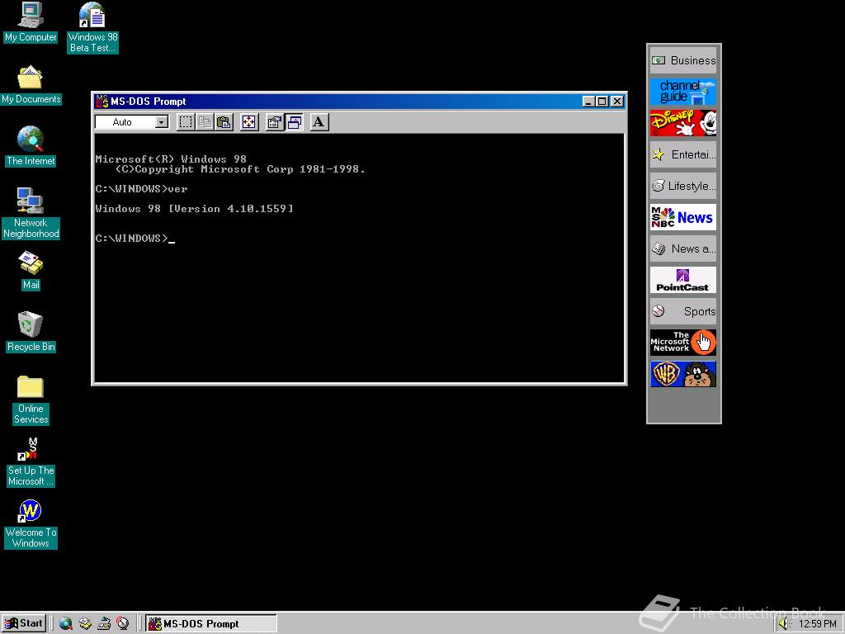
Task: Click View Channels in Quick Launch
Action: (123, 624)
